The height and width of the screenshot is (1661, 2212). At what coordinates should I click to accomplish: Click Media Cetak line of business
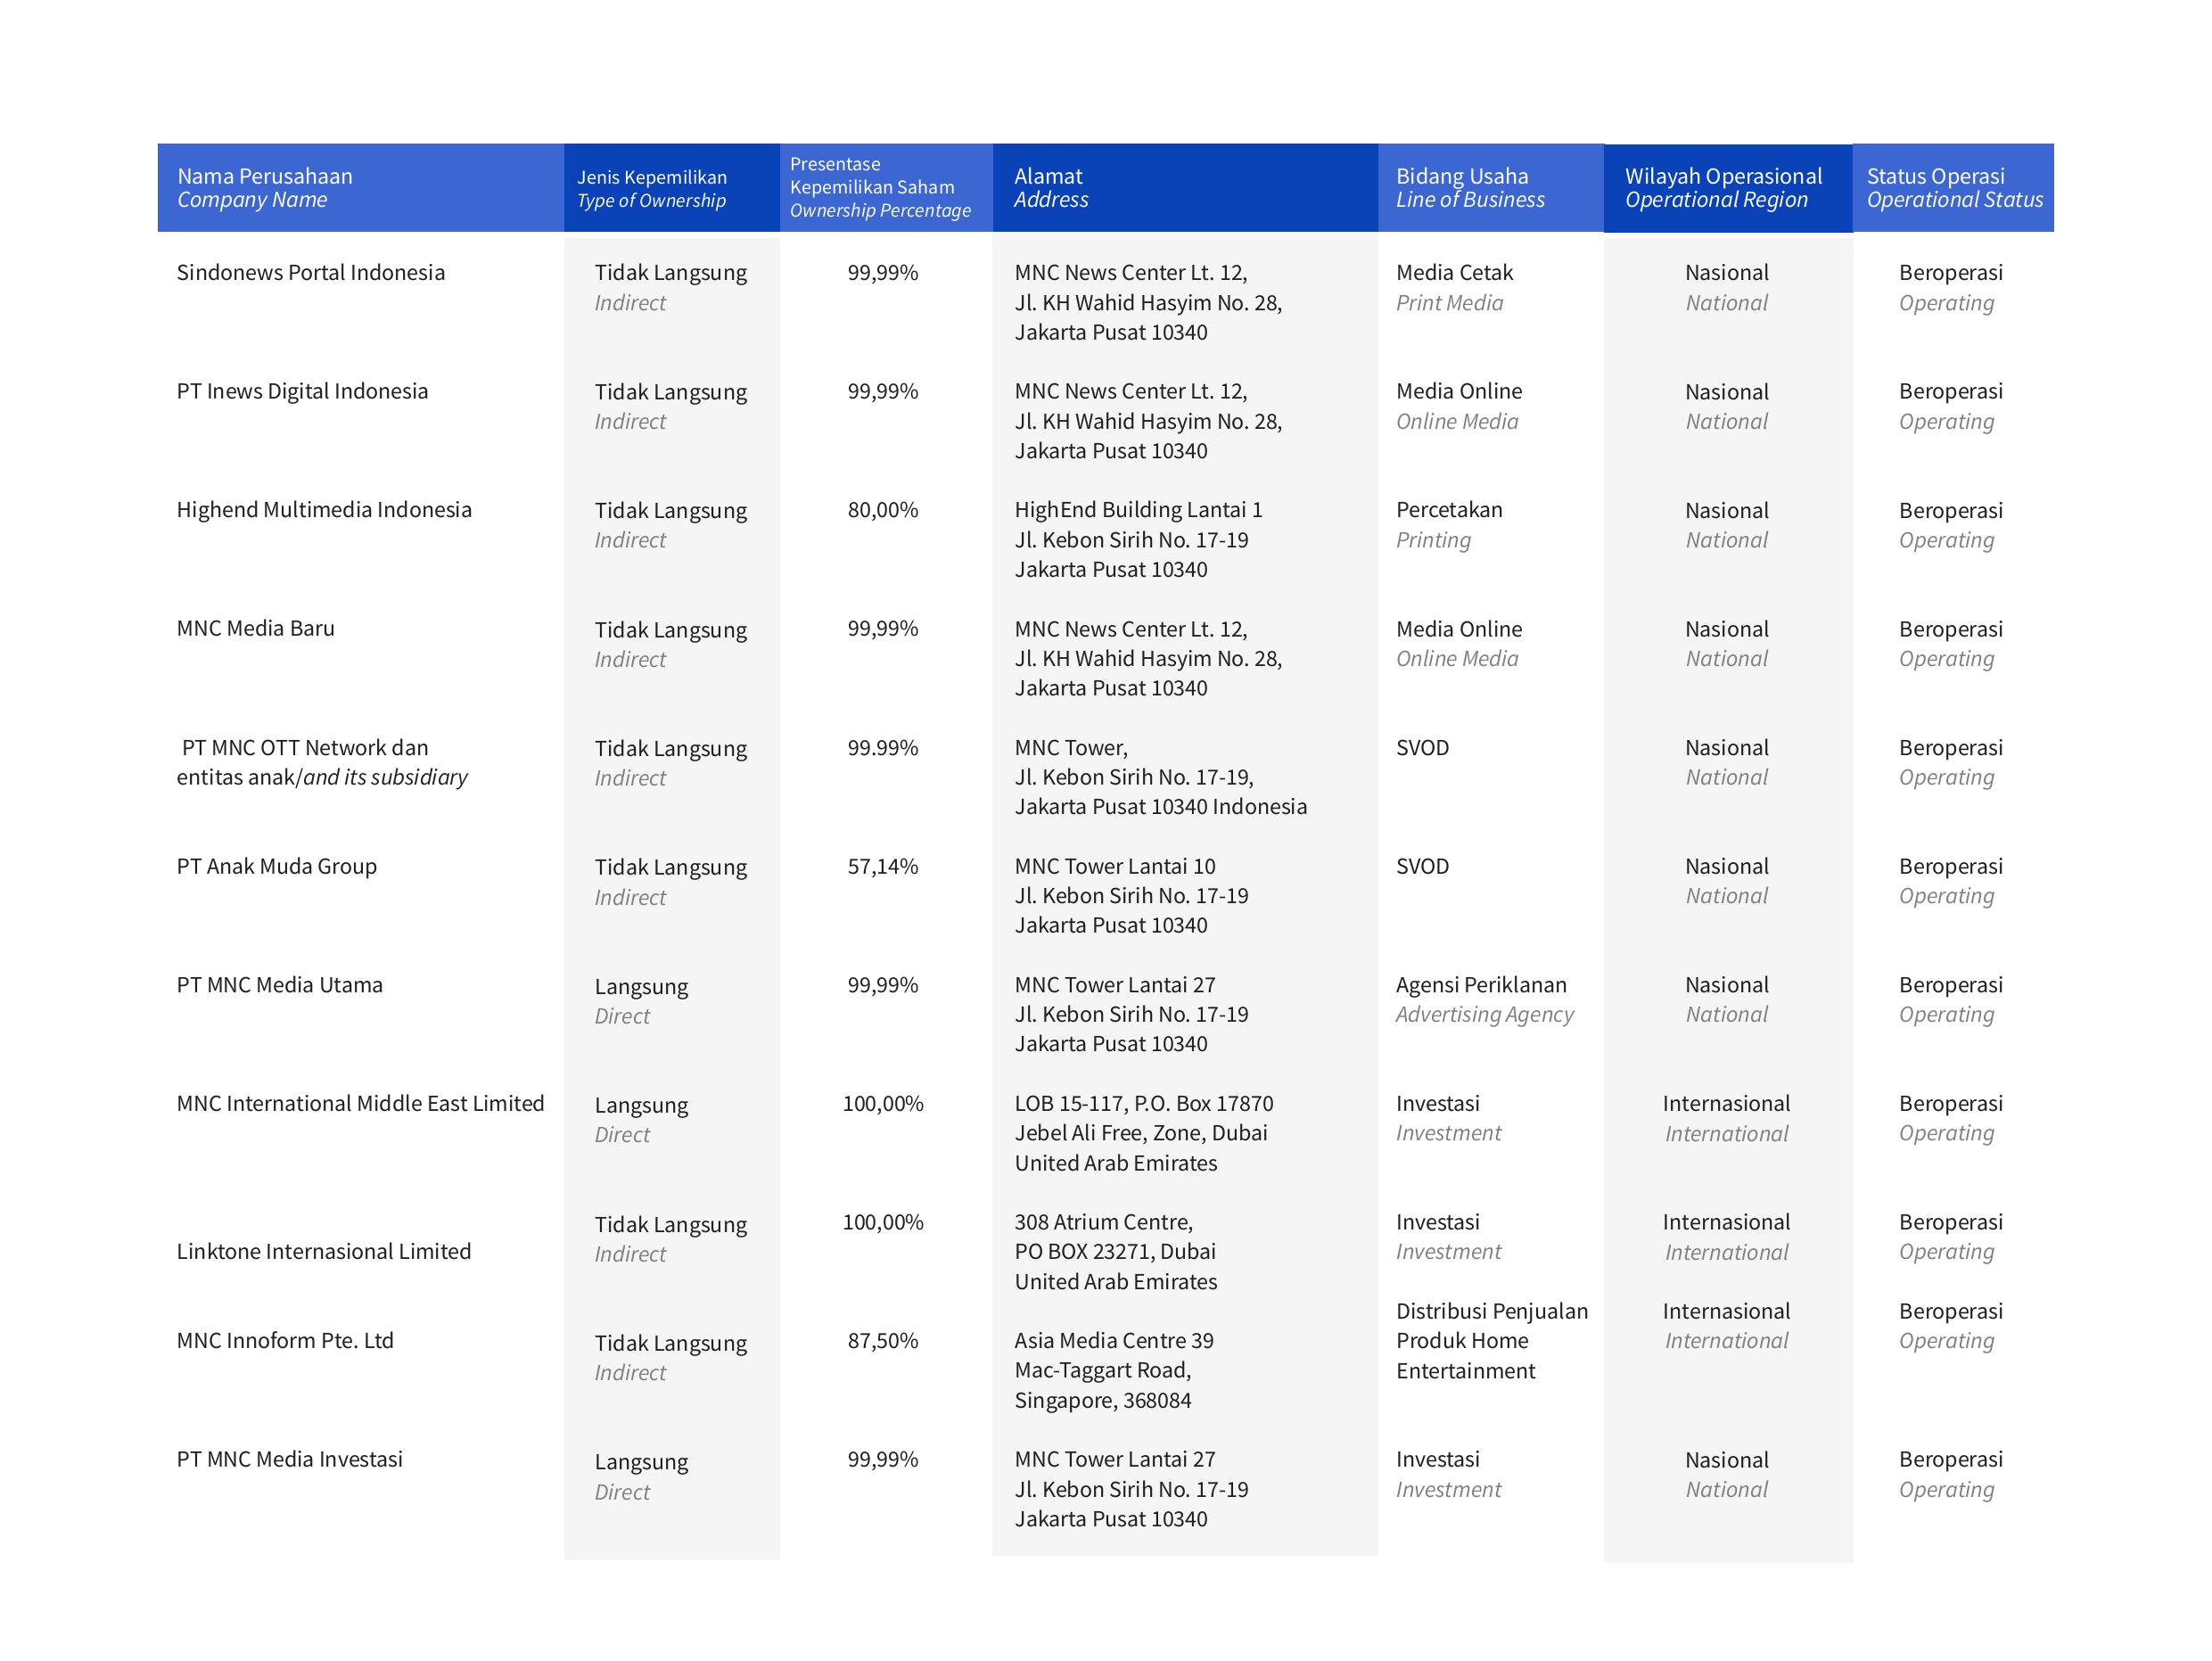[x=1455, y=273]
